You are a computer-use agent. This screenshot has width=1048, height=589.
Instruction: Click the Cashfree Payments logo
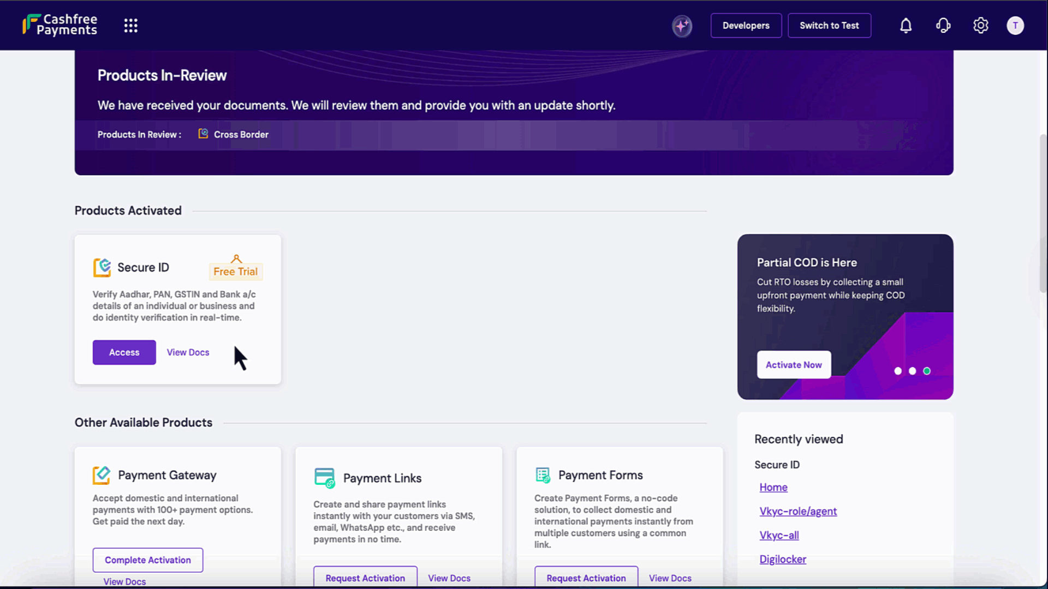coord(60,25)
